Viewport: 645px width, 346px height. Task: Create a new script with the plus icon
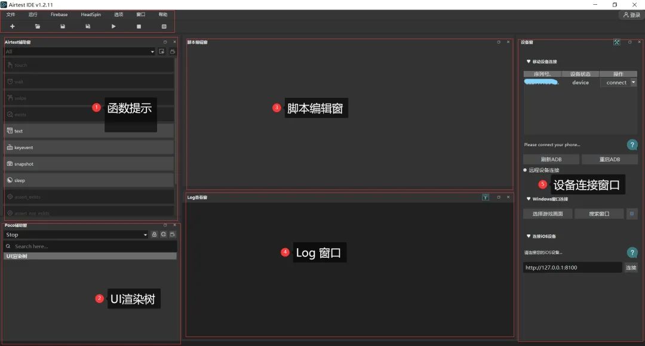[x=12, y=26]
